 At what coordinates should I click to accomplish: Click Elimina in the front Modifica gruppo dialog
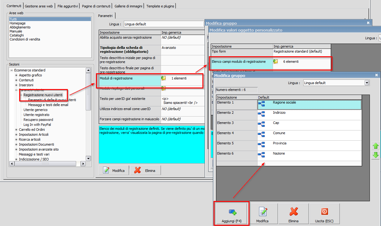point(293,214)
